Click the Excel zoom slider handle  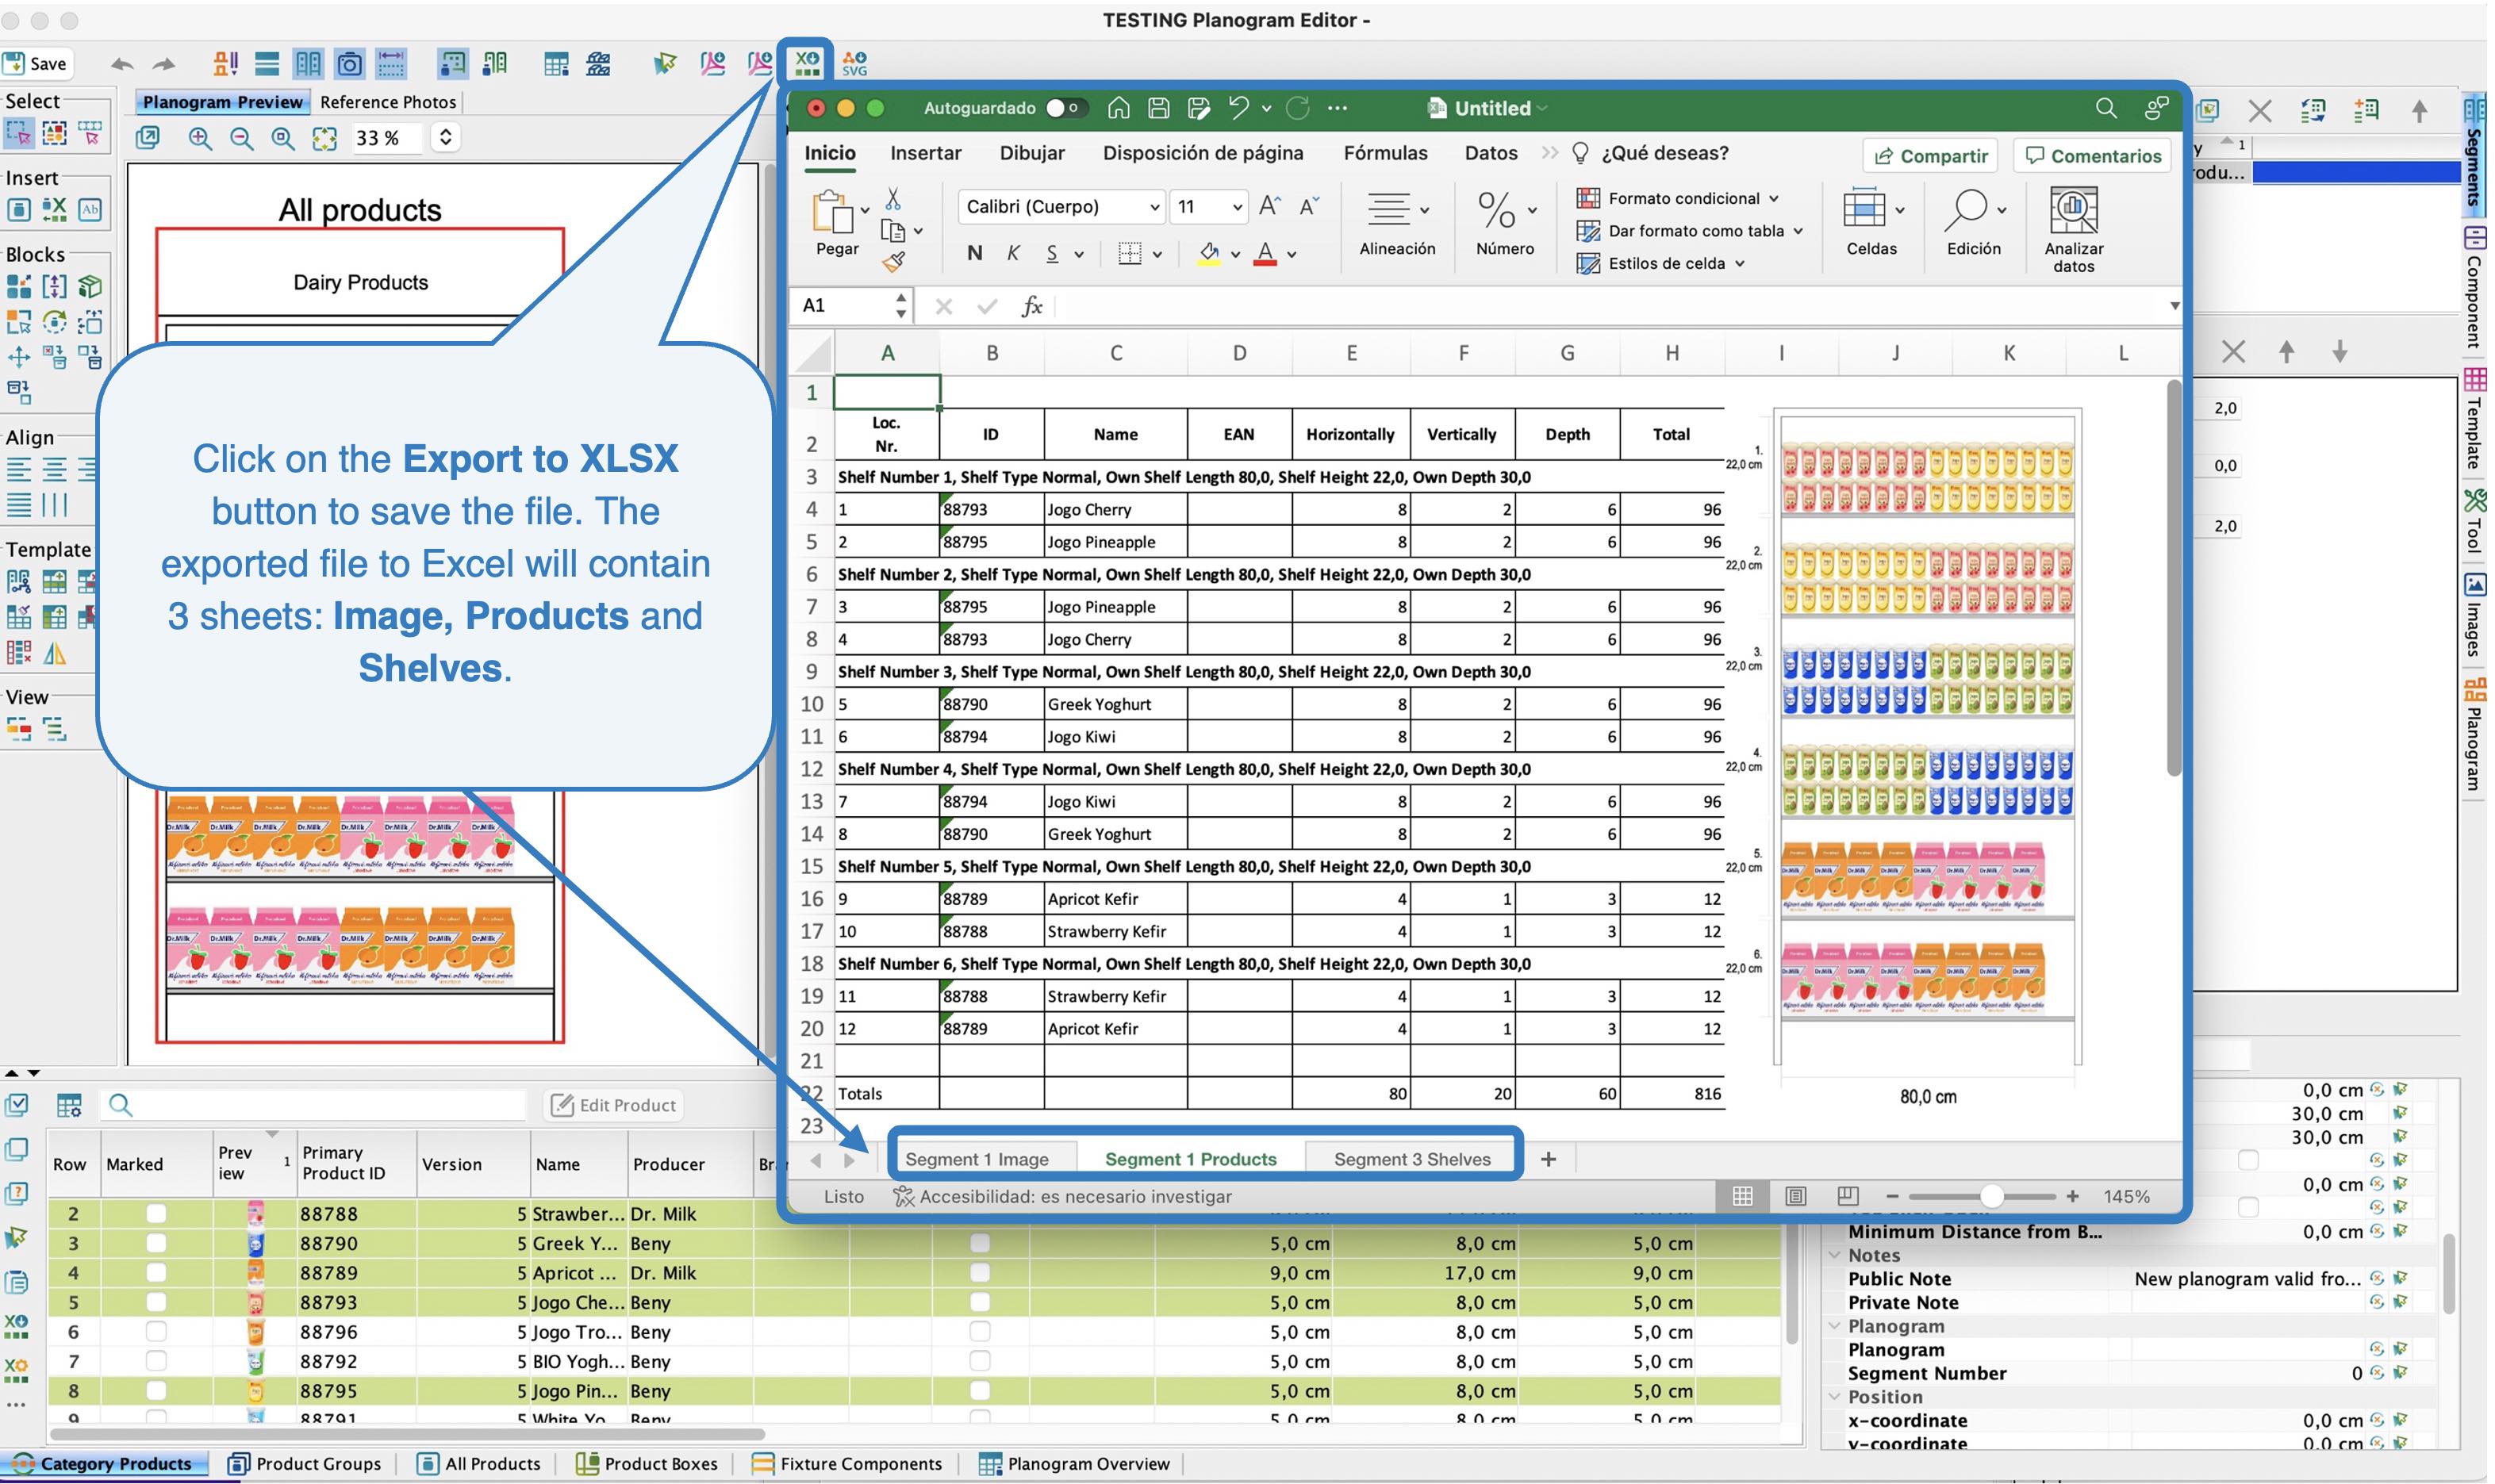pyautogui.click(x=1991, y=1196)
